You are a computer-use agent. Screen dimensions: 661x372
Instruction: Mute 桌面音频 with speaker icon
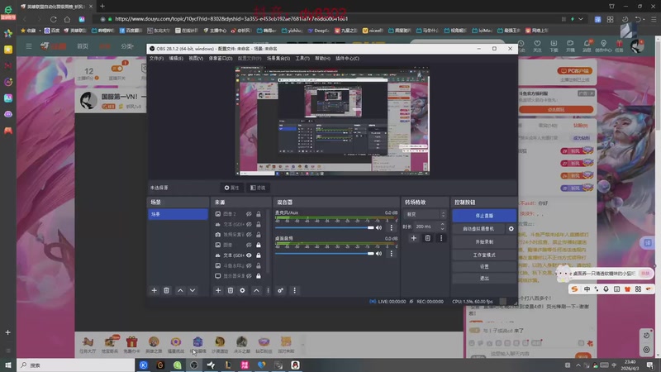pyautogui.click(x=378, y=254)
